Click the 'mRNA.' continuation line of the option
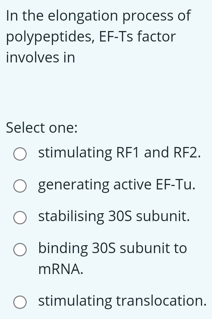The image size is (212, 319). pyautogui.click(x=61, y=269)
